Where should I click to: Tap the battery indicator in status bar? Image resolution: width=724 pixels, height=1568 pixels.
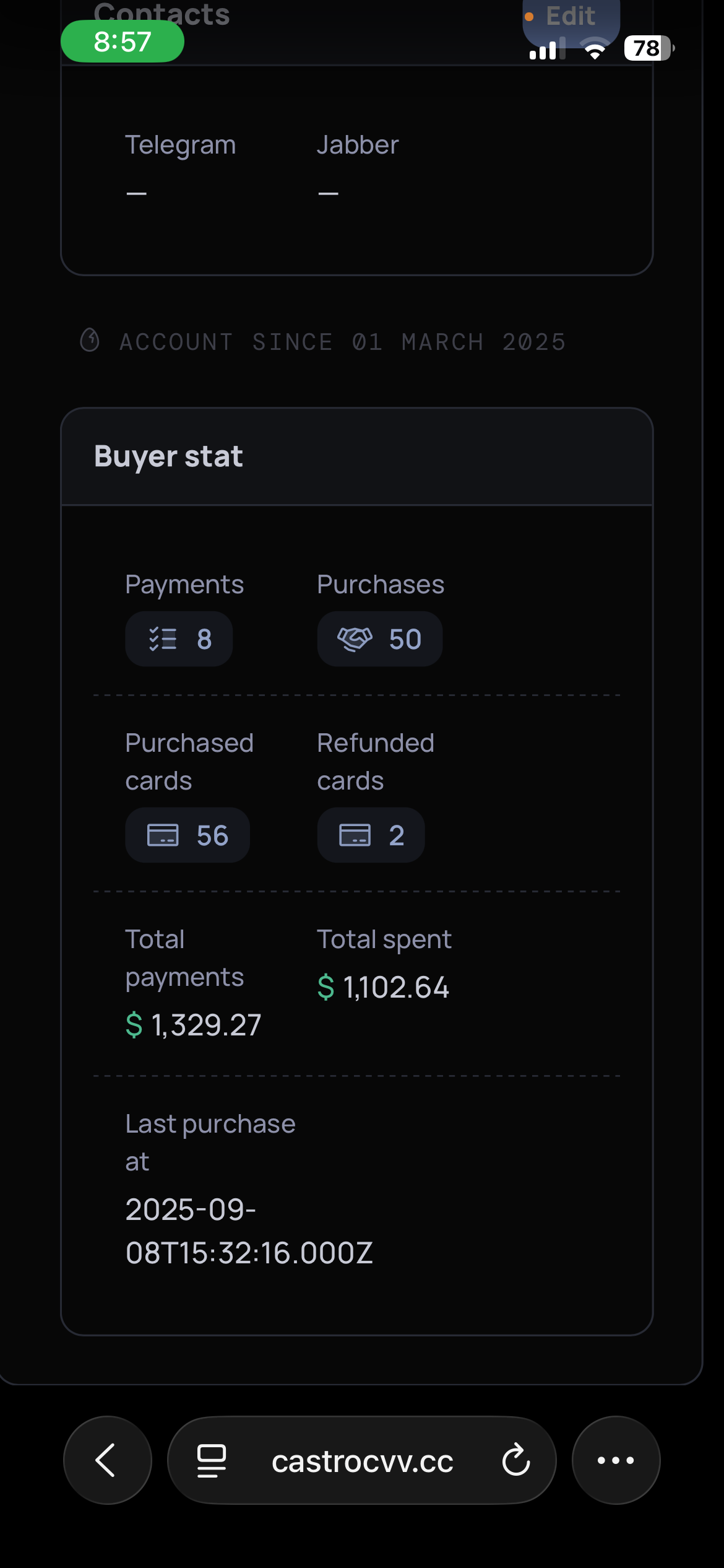pyautogui.click(x=647, y=48)
